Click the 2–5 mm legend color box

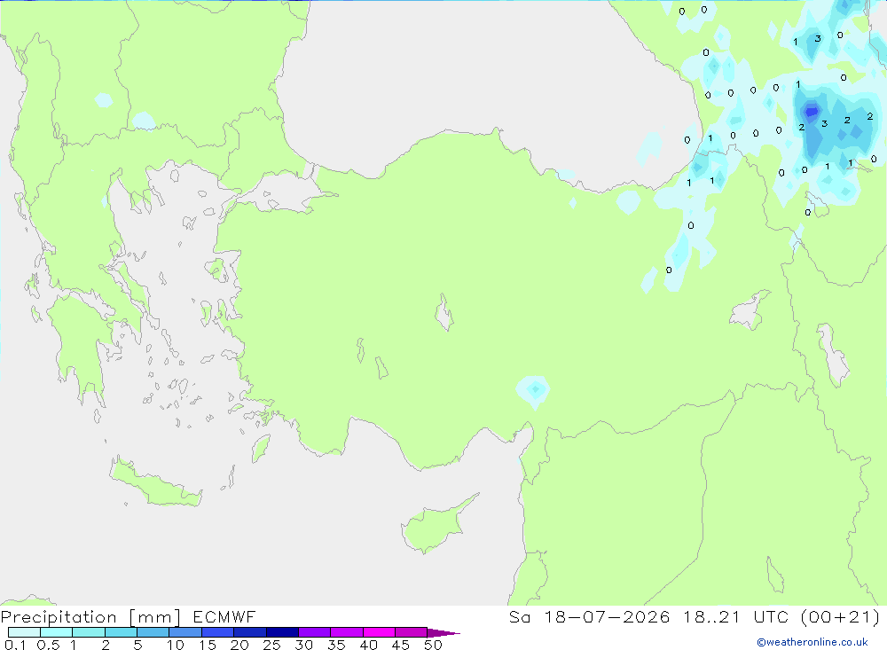pos(121,632)
